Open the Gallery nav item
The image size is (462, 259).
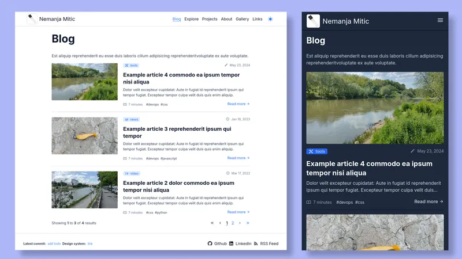[242, 19]
